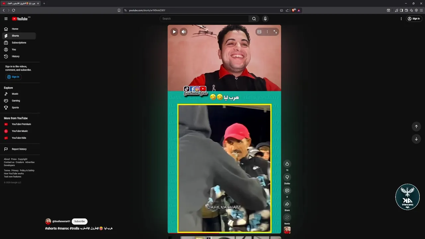
Task: Search with voice microphone button
Action: coord(265,19)
